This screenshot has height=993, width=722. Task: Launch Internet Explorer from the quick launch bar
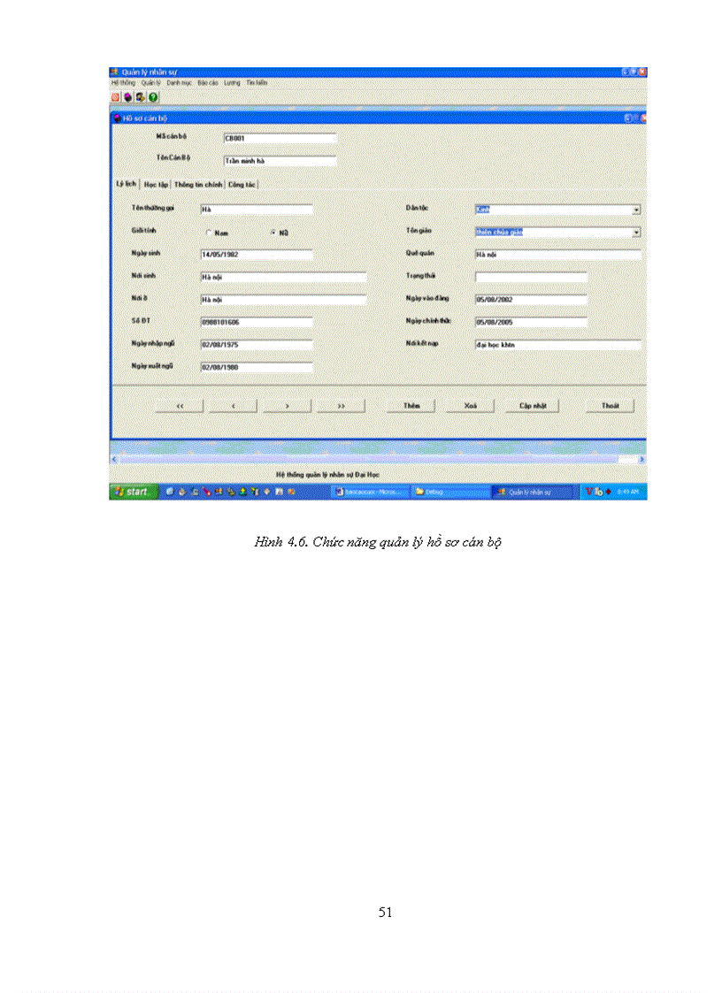click(x=169, y=492)
